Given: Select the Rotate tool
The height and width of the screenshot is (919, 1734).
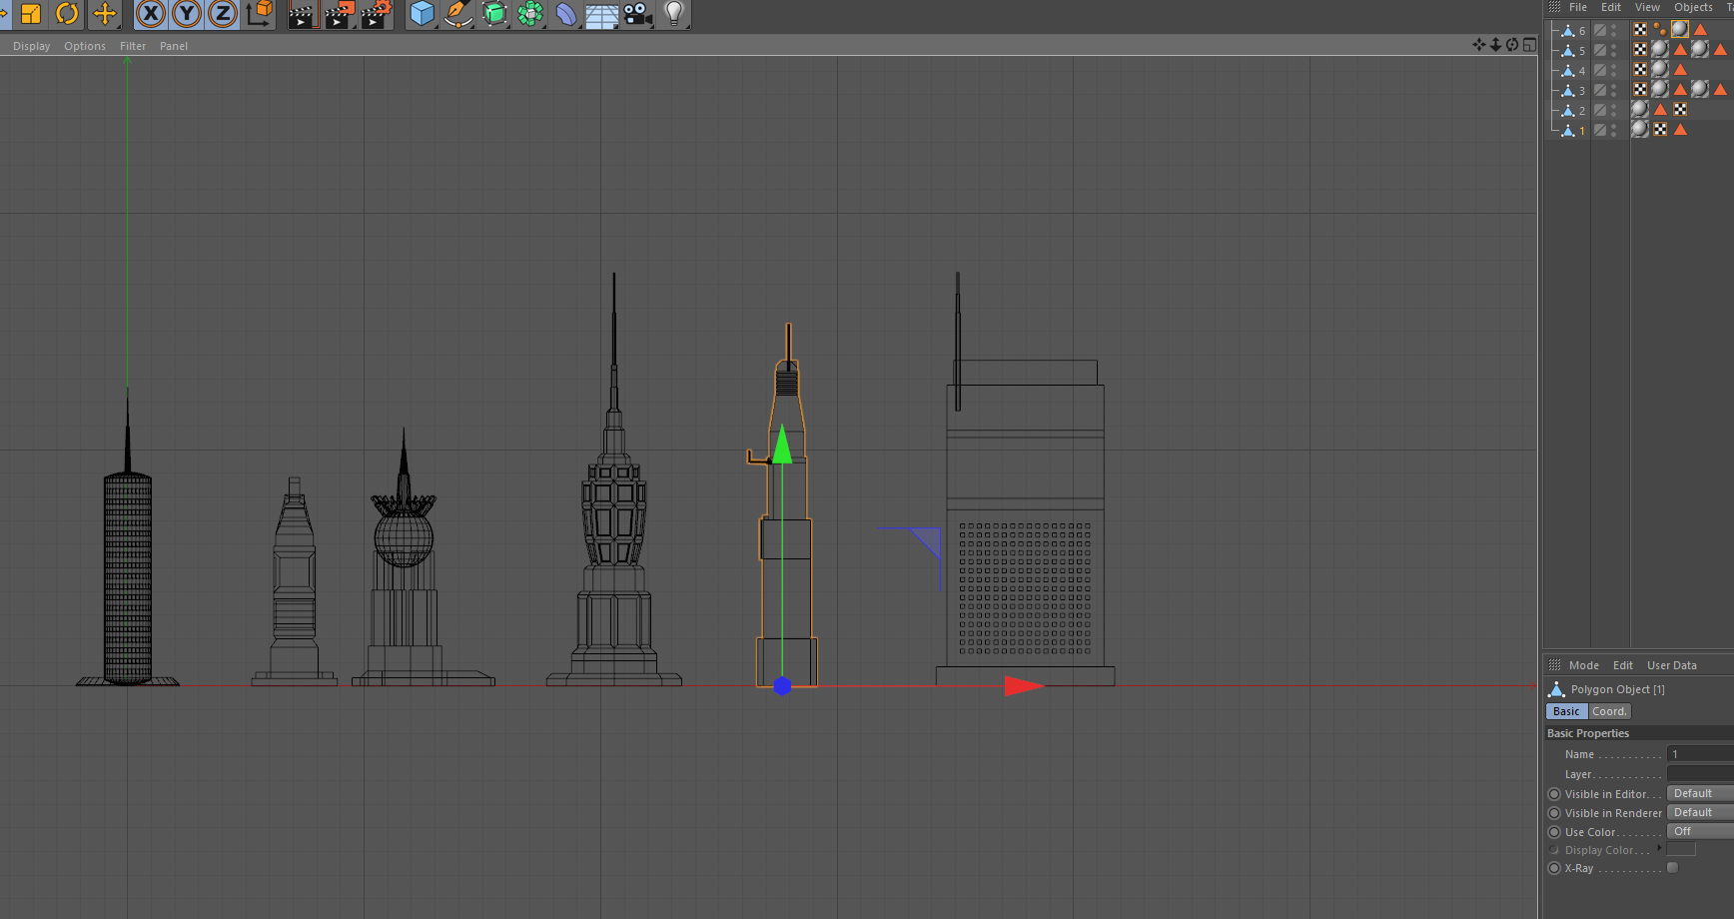Looking at the screenshot, I should (67, 14).
